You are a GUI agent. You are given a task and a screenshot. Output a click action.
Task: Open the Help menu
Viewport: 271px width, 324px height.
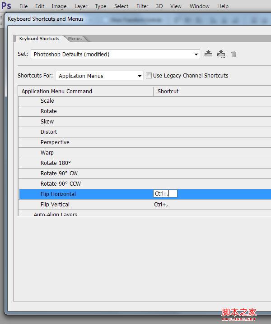click(223, 6)
